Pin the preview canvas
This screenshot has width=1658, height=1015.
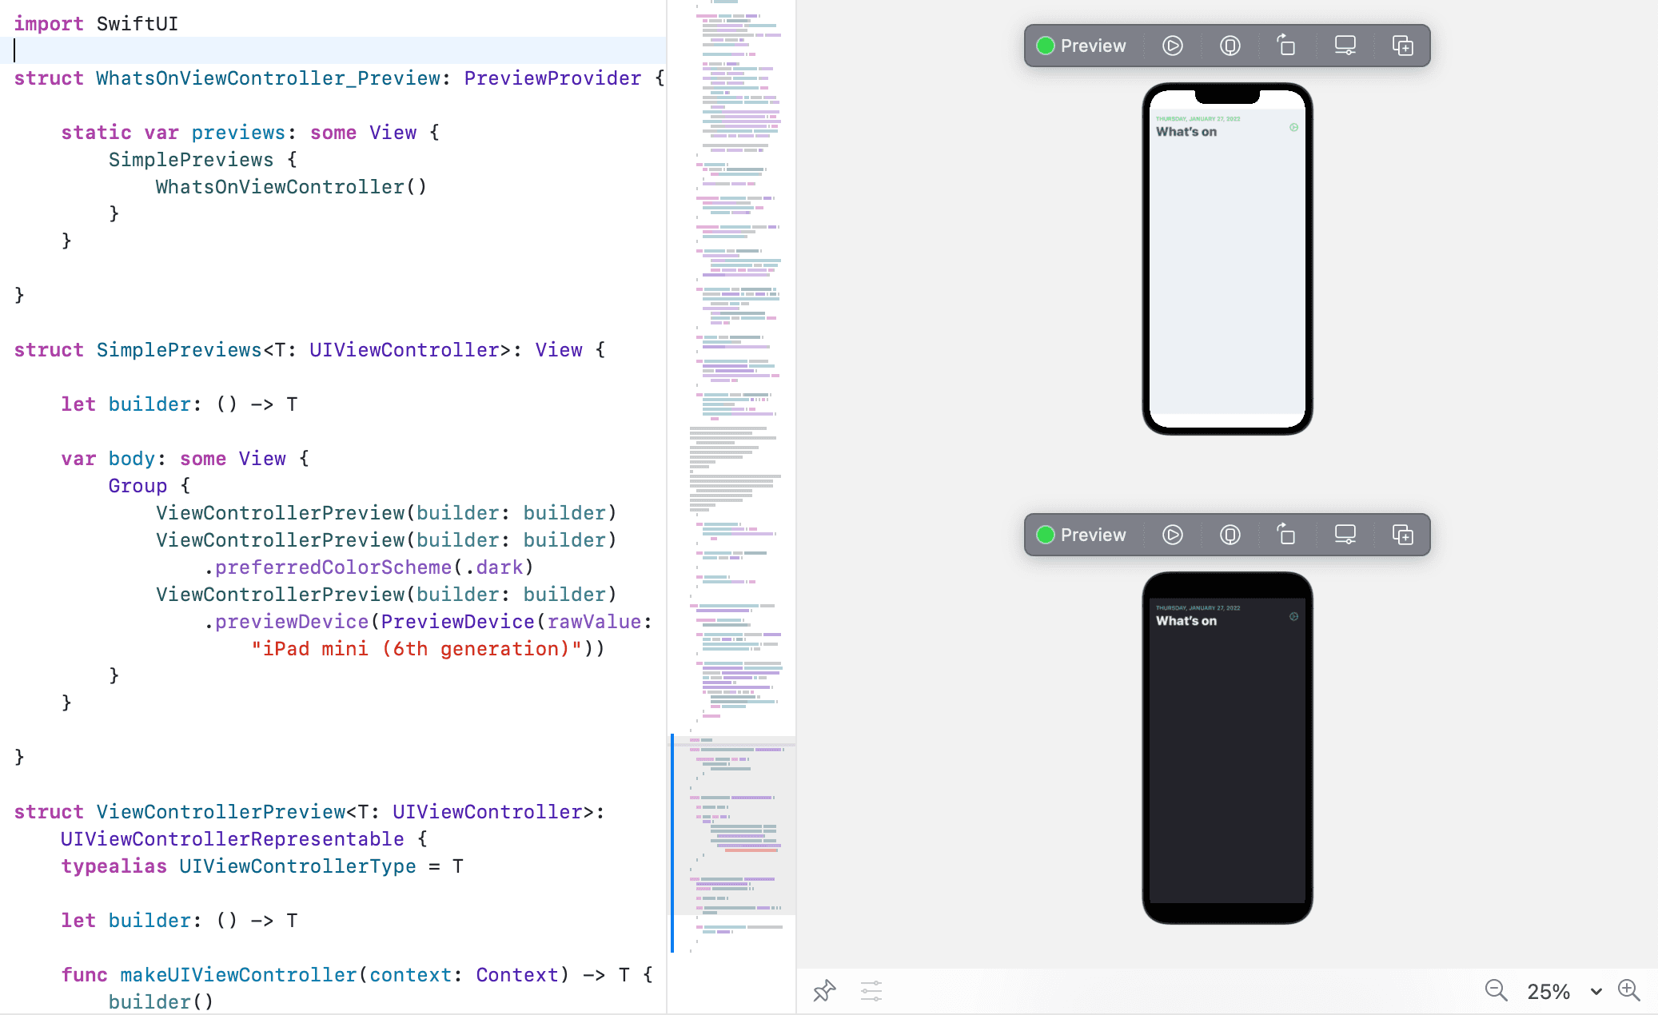tap(824, 991)
